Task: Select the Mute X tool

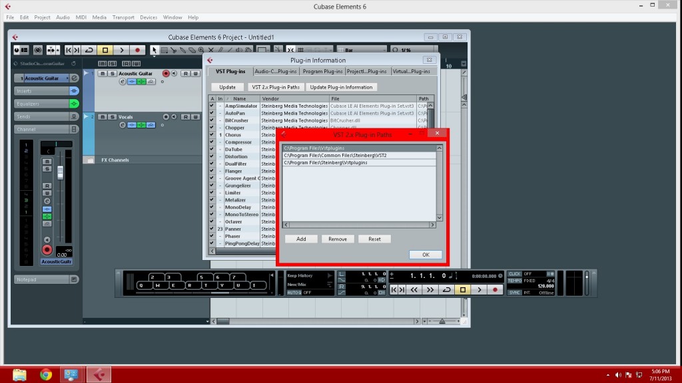Action: pos(210,50)
